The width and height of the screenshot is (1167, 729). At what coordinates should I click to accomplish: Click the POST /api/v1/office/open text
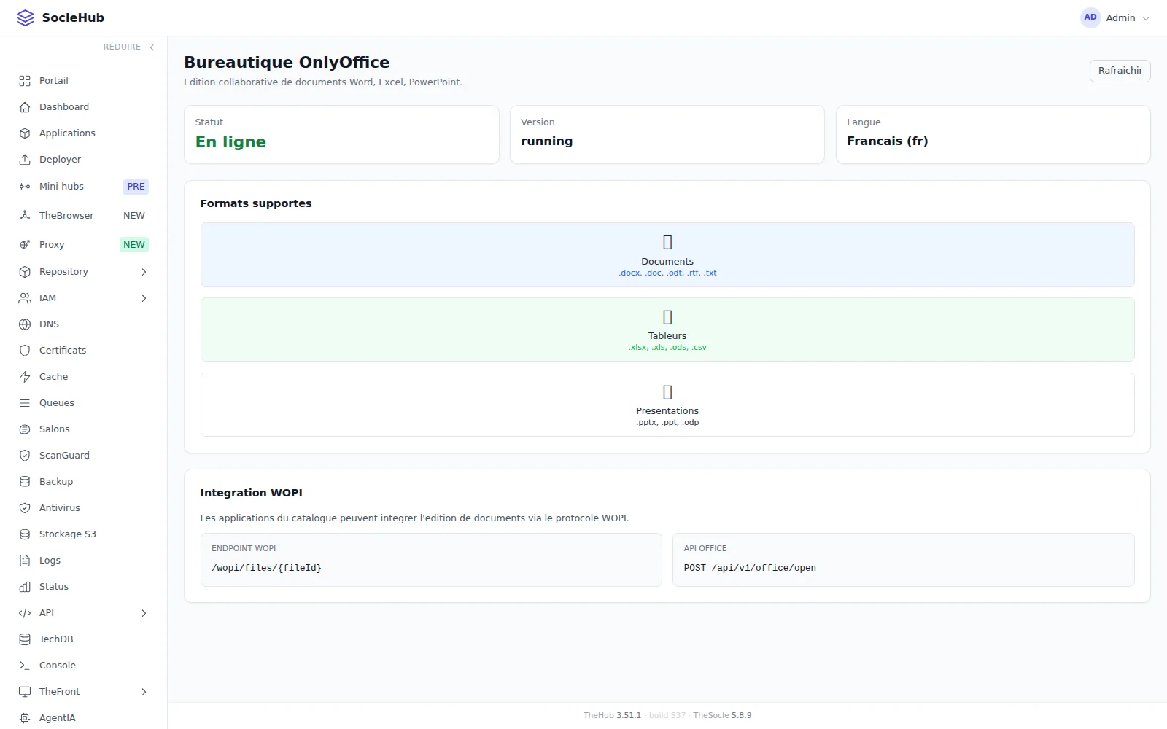750,568
